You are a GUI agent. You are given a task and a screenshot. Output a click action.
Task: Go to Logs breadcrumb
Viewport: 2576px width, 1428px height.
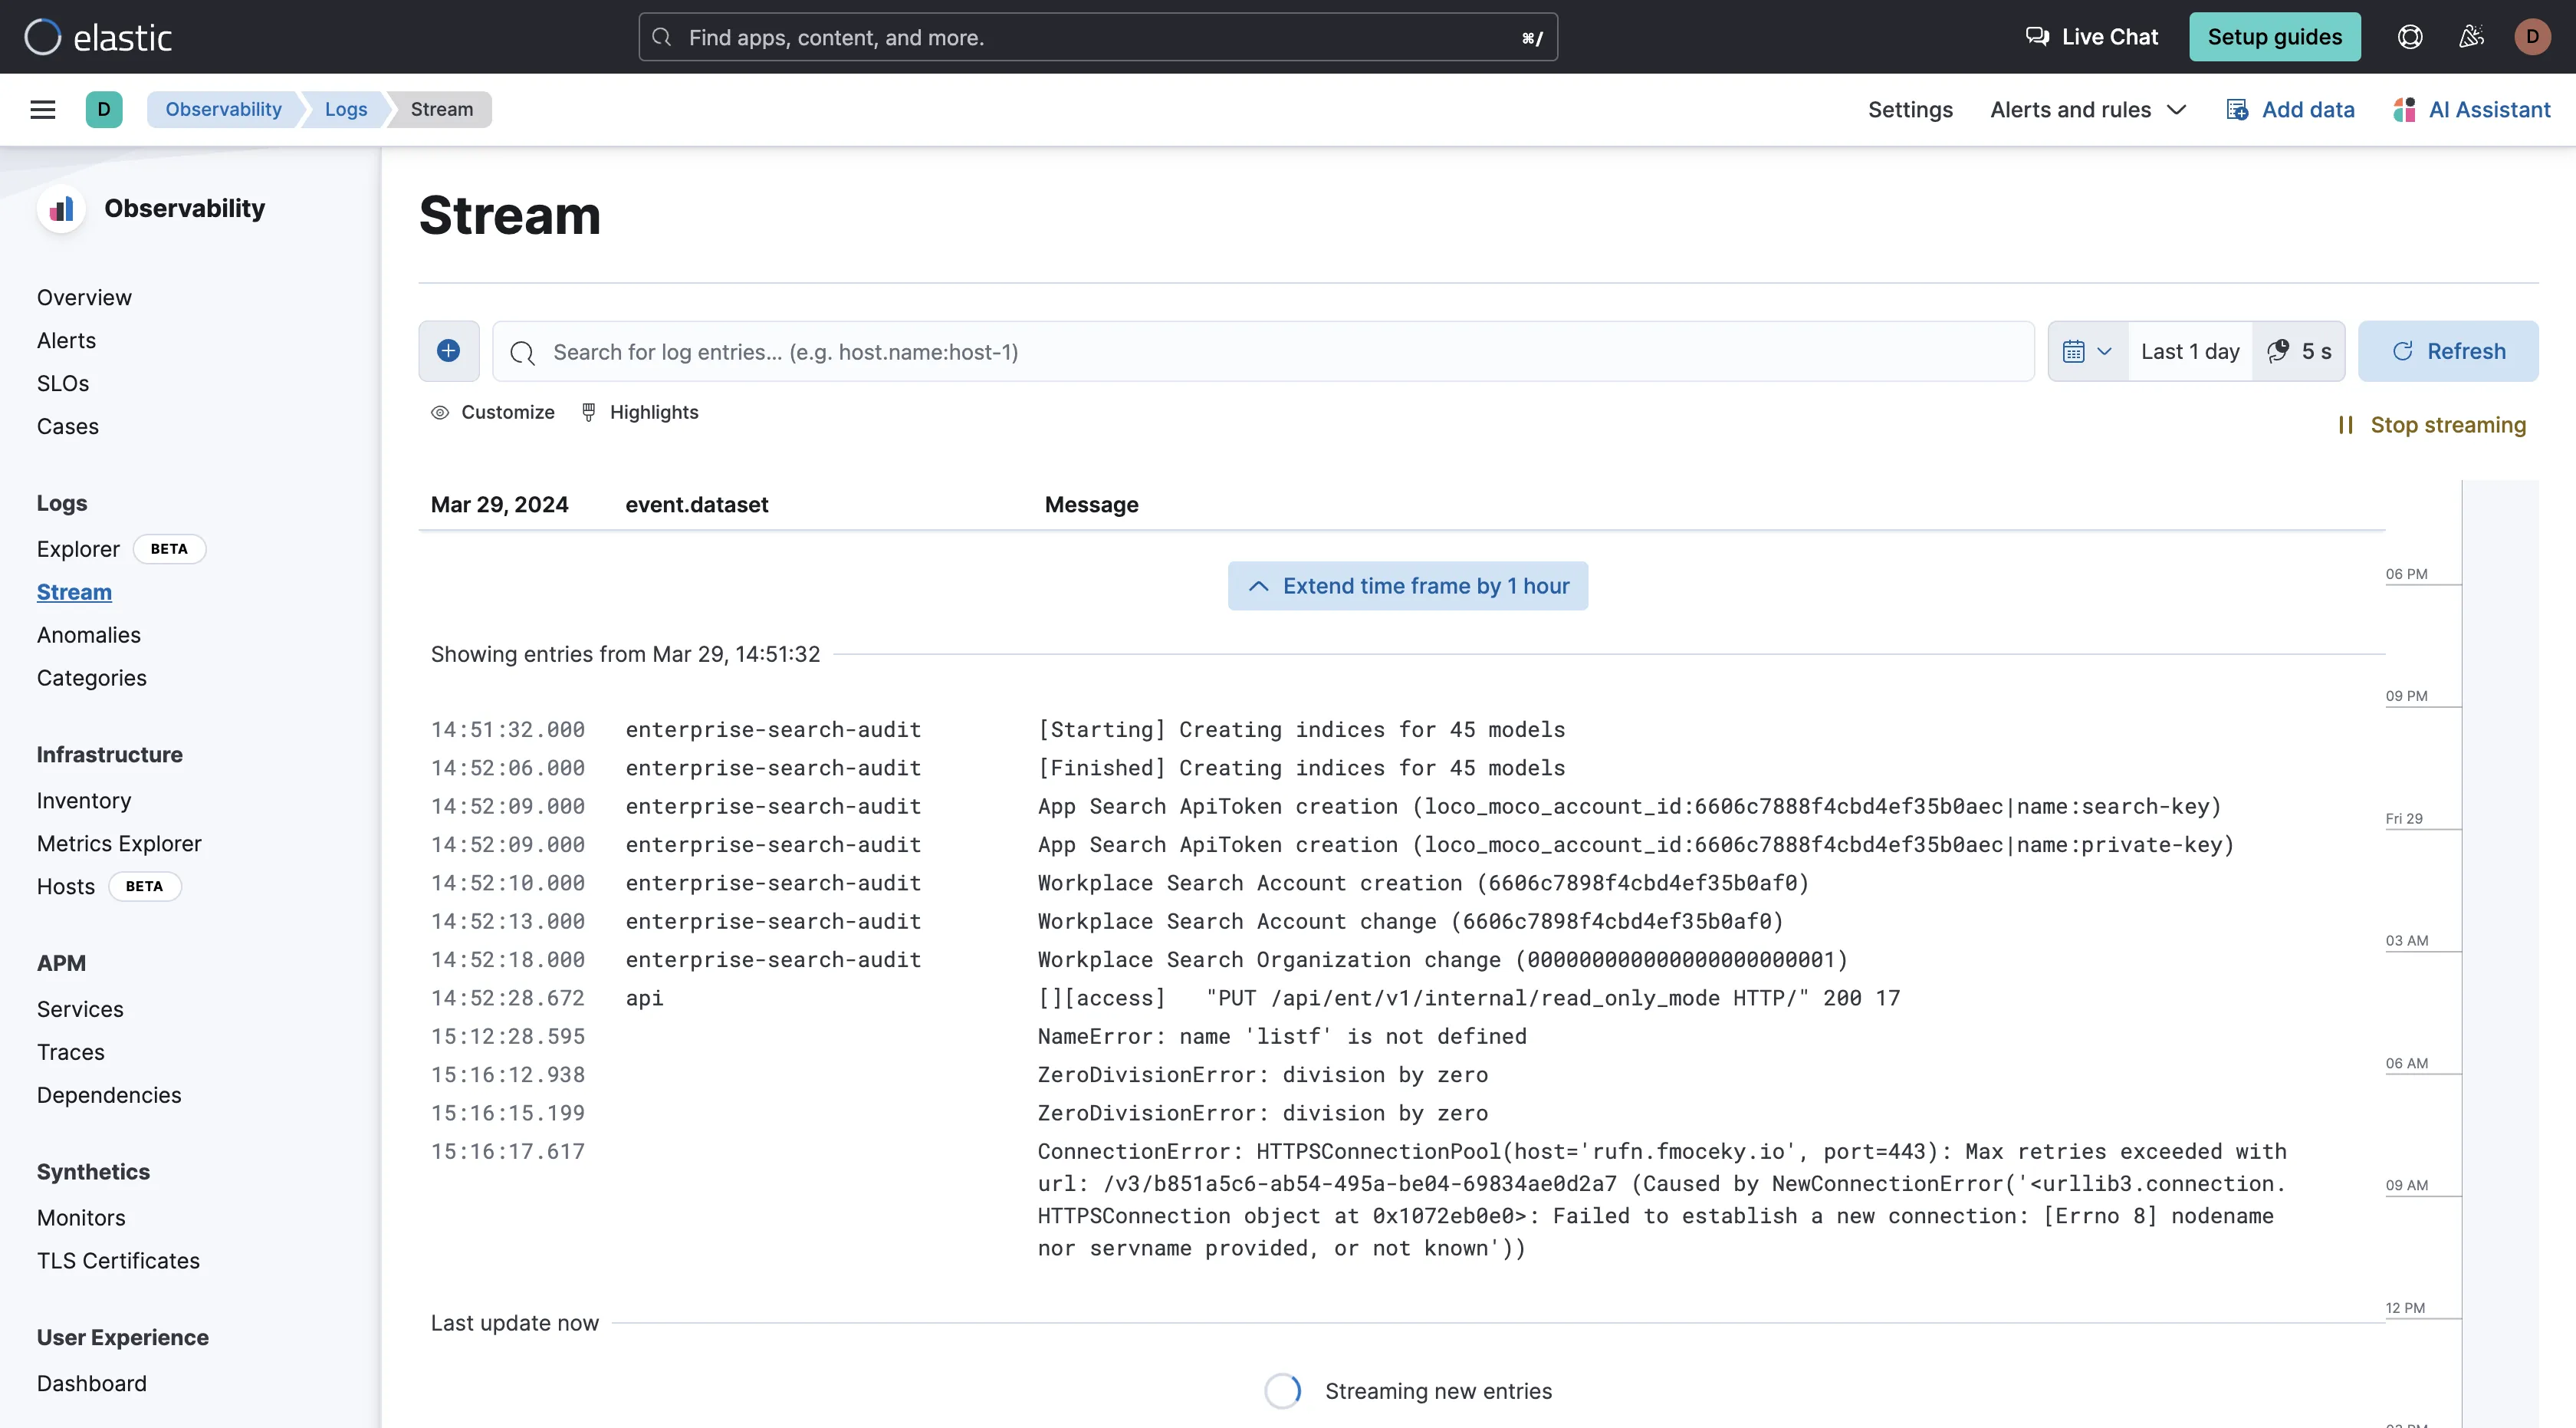345,109
